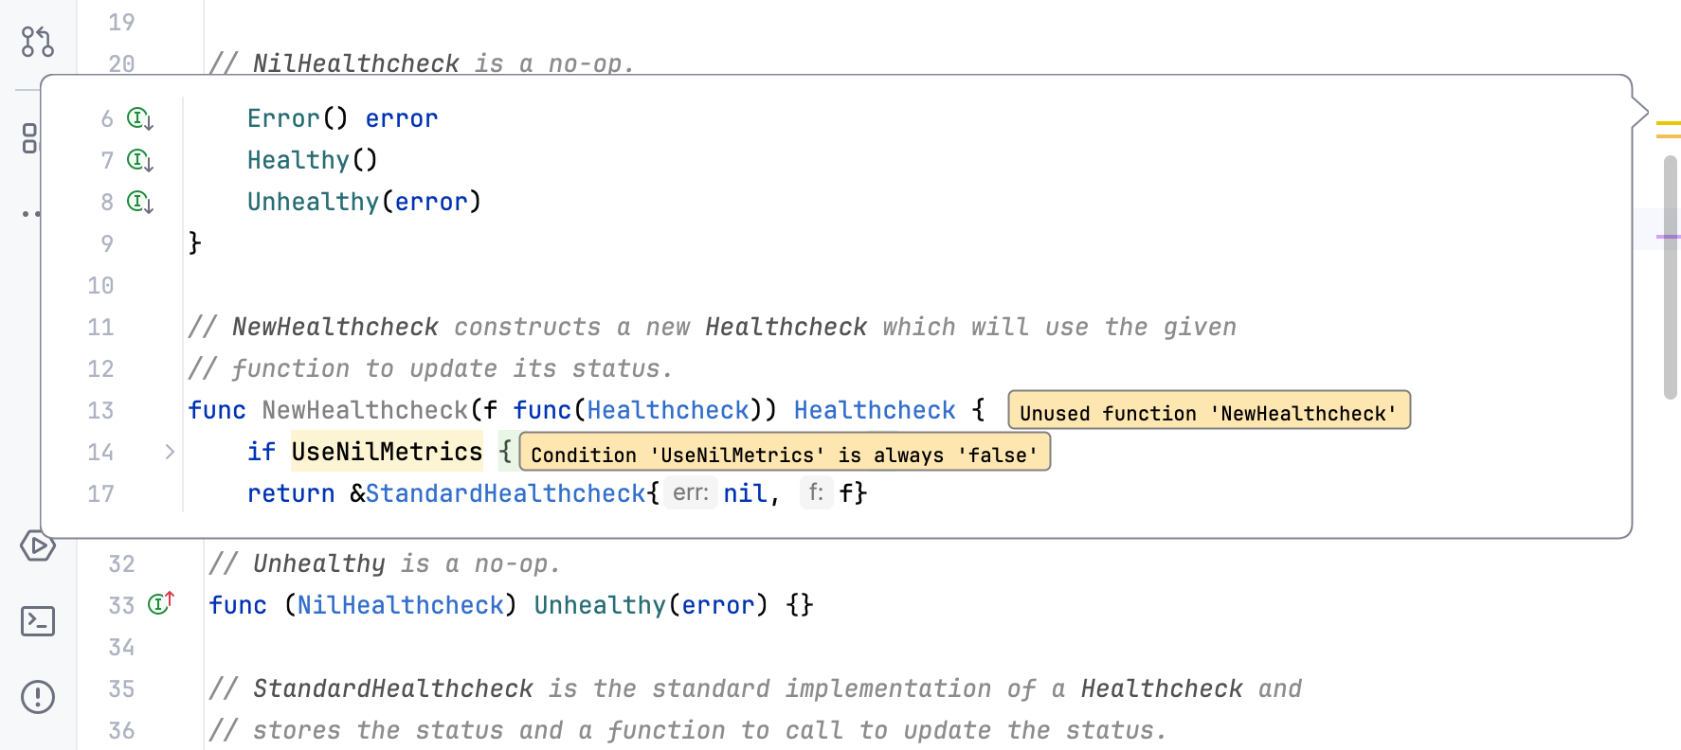Click the "f:" parameter name hint
1681x750 pixels.
815,493
